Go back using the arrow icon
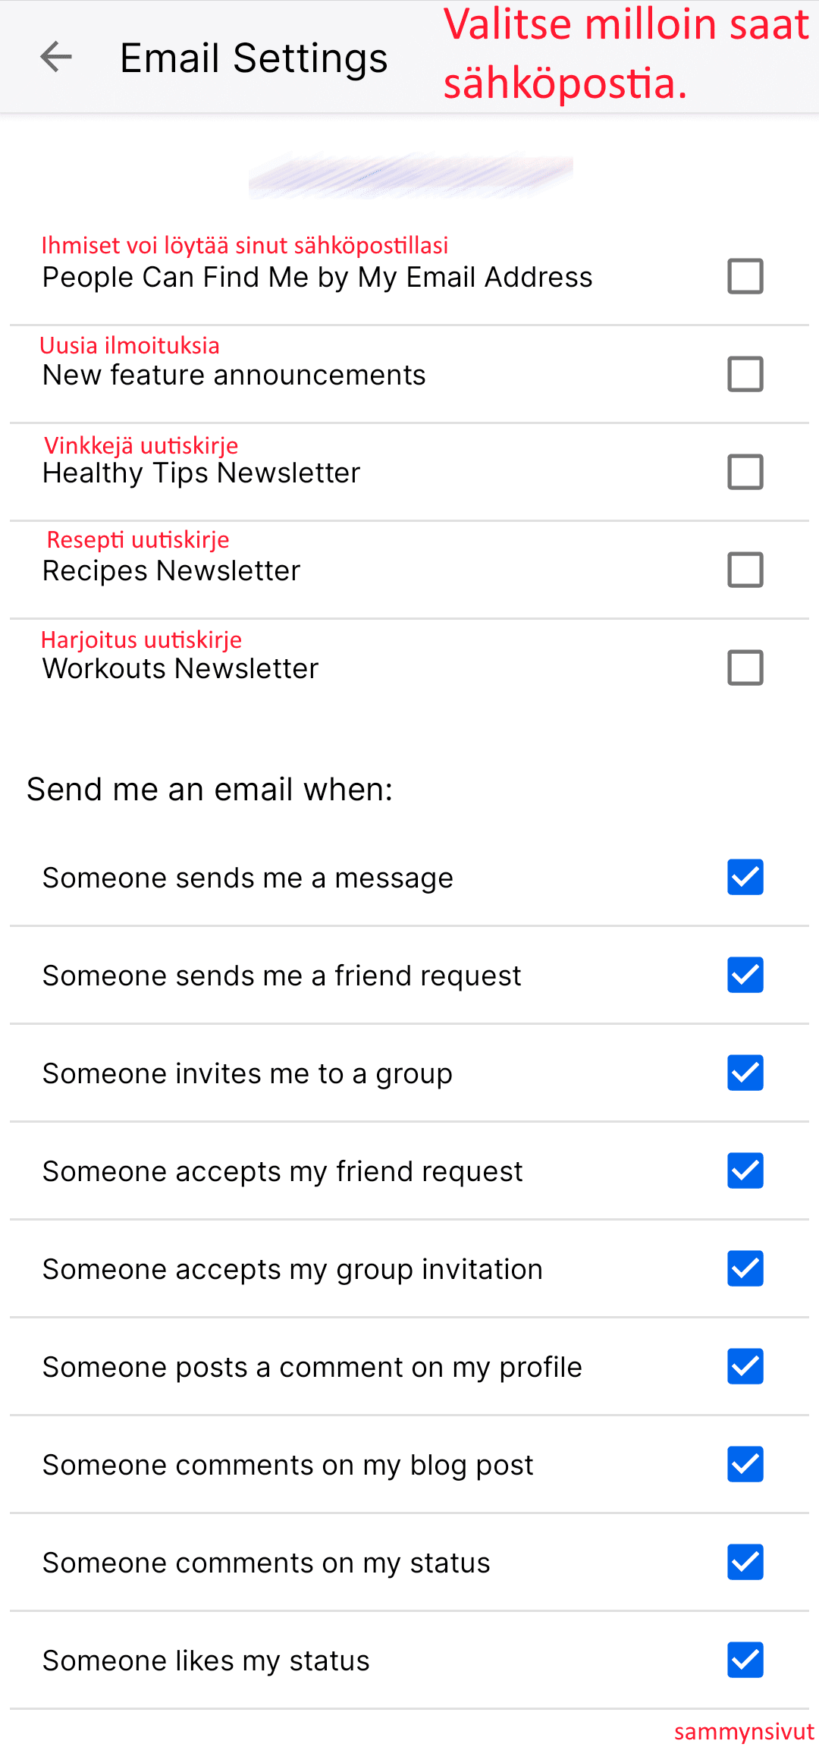Viewport: 819px width, 1747px height. pos(56,57)
